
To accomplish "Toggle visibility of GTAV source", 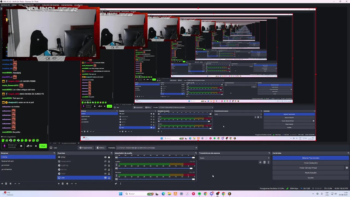I will [x=105, y=157].
